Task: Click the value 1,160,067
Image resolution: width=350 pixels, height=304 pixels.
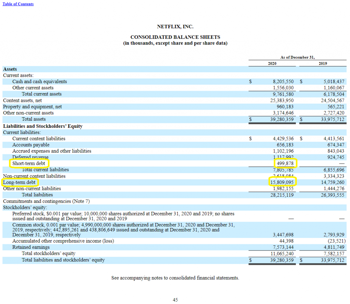Action: point(334,88)
